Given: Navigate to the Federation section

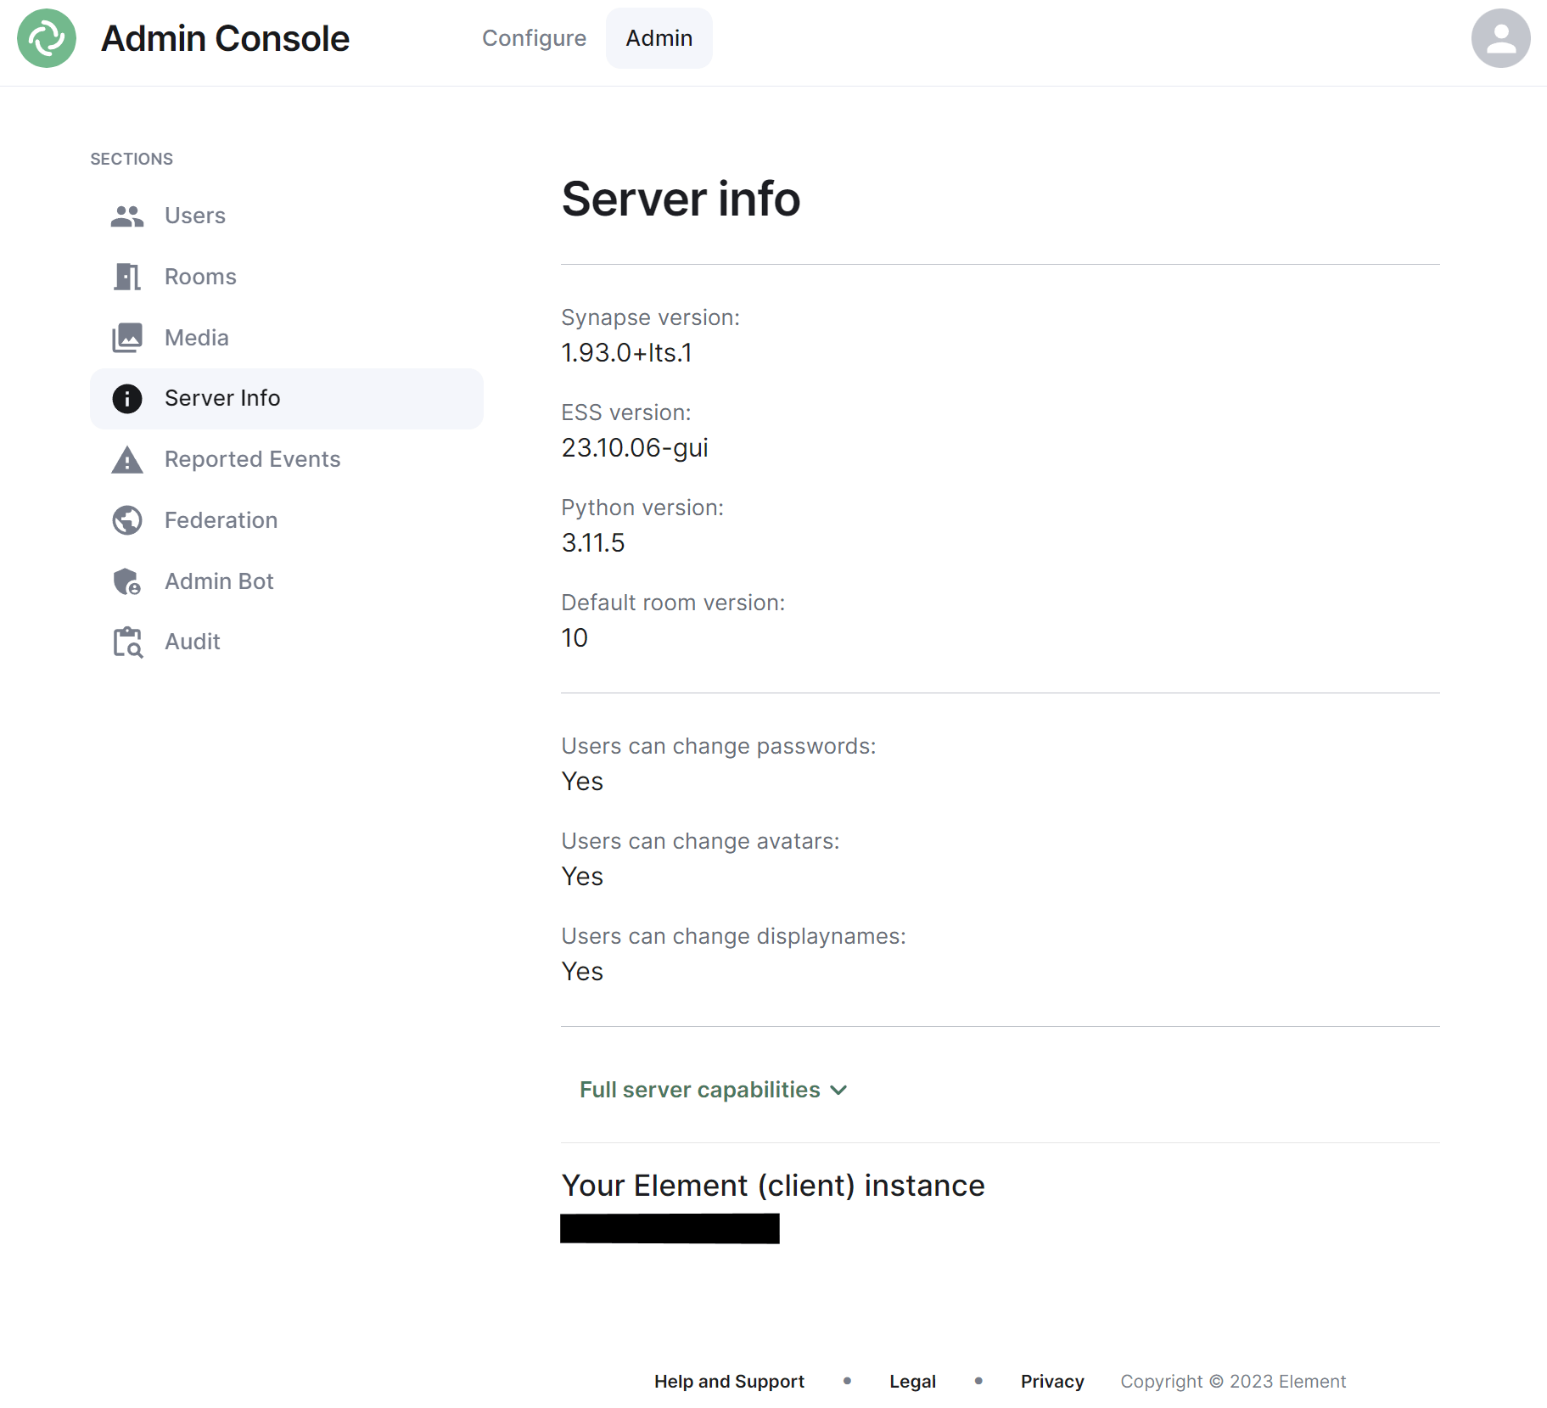Looking at the screenshot, I should (x=287, y=520).
